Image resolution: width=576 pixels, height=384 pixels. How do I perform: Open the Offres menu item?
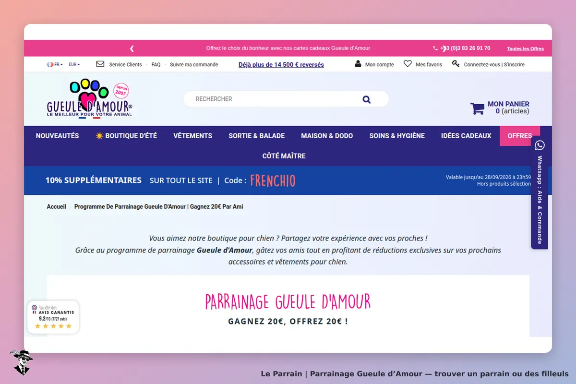click(x=520, y=136)
